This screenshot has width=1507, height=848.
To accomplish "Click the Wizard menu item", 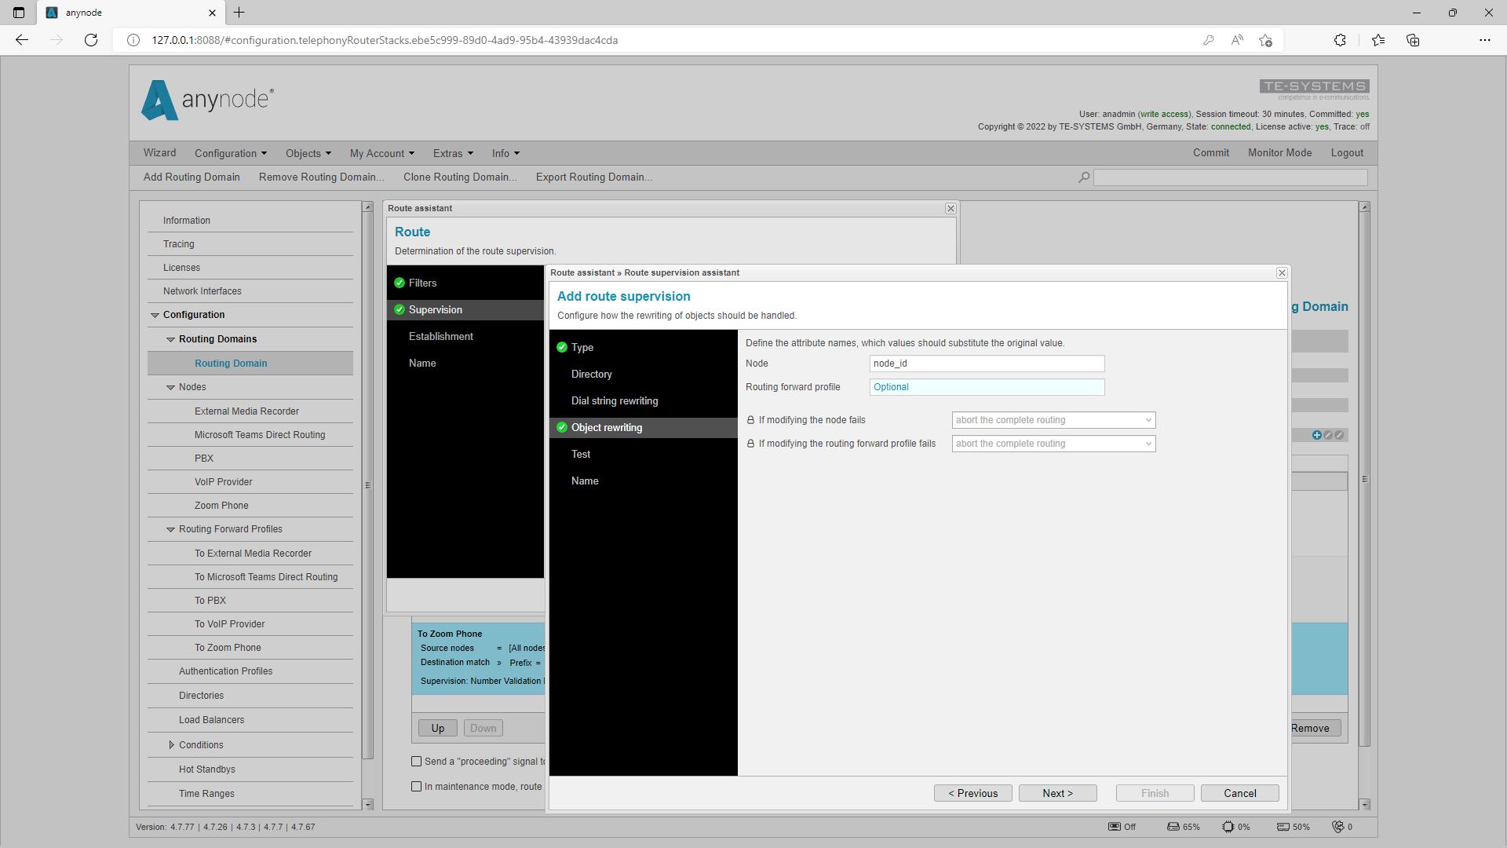I will (x=159, y=153).
